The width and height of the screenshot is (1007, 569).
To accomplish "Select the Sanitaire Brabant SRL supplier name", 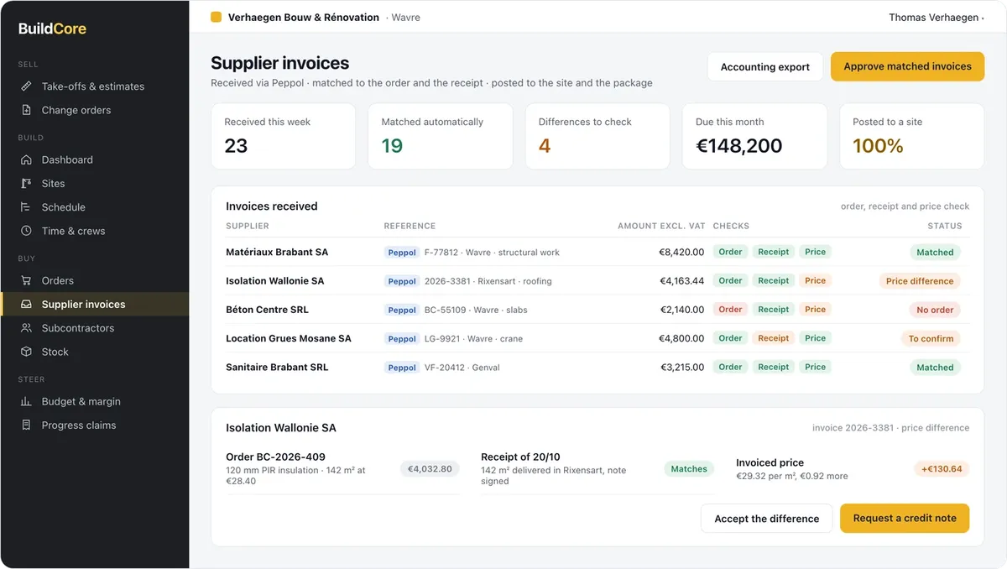I will click(x=277, y=367).
